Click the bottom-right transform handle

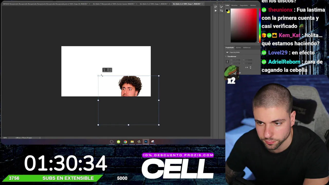(x=159, y=125)
